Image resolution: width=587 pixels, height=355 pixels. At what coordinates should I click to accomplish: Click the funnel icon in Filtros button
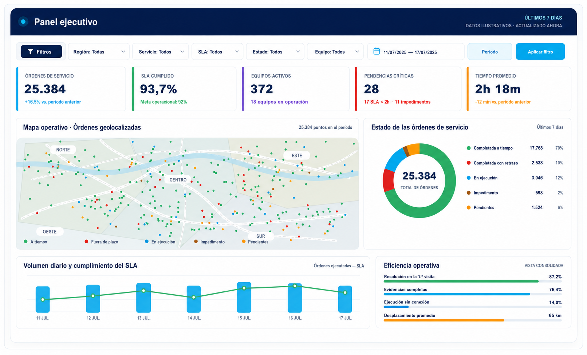(x=31, y=52)
